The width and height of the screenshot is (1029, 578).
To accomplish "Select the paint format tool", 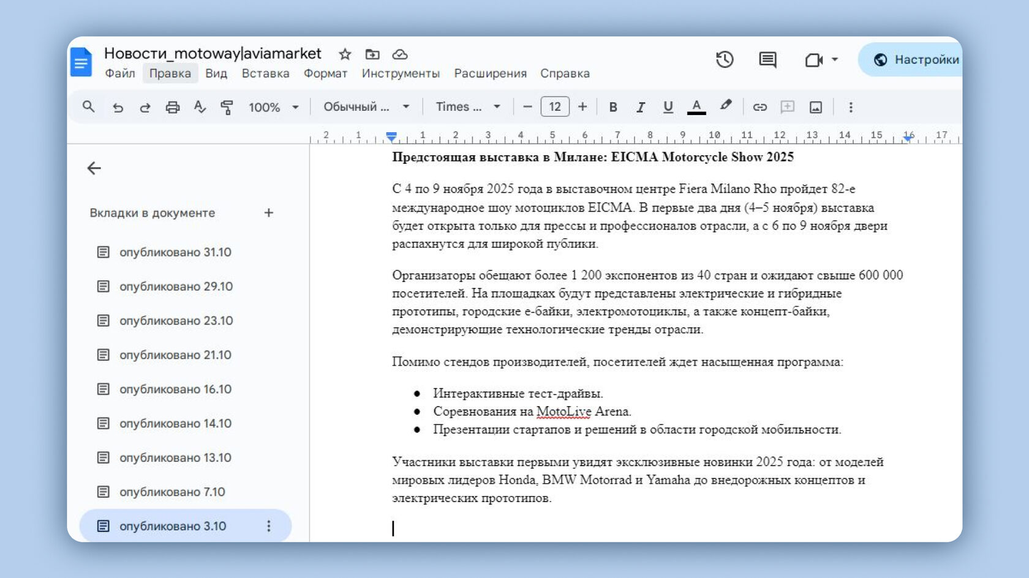I will click(x=227, y=108).
